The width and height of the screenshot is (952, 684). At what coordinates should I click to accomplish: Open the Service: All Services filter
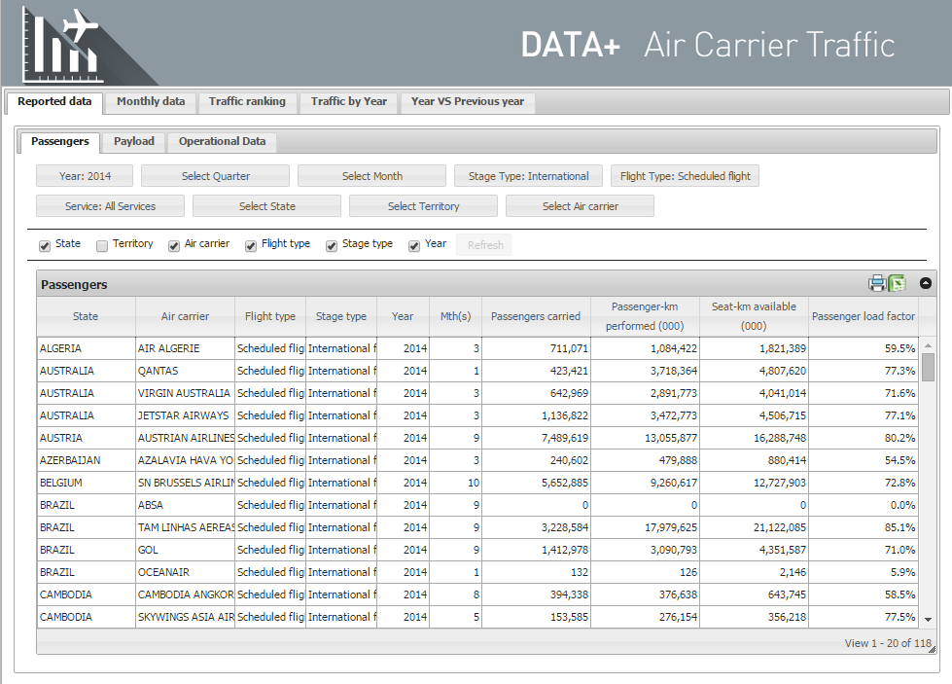click(x=110, y=206)
